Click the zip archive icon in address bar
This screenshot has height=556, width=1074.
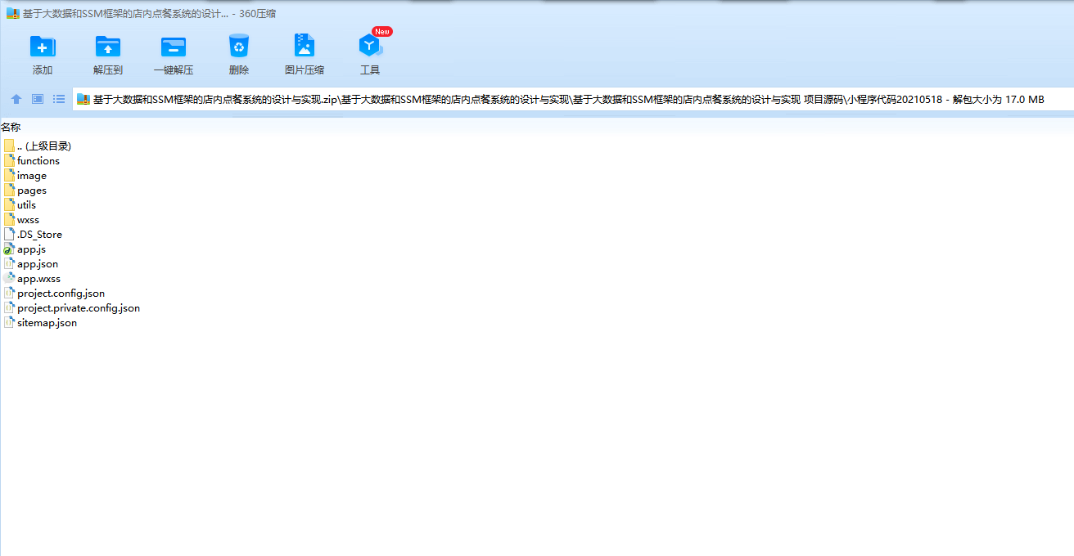(83, 100)
